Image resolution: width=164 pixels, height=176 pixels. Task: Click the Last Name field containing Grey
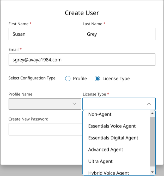tap(119, 34)
